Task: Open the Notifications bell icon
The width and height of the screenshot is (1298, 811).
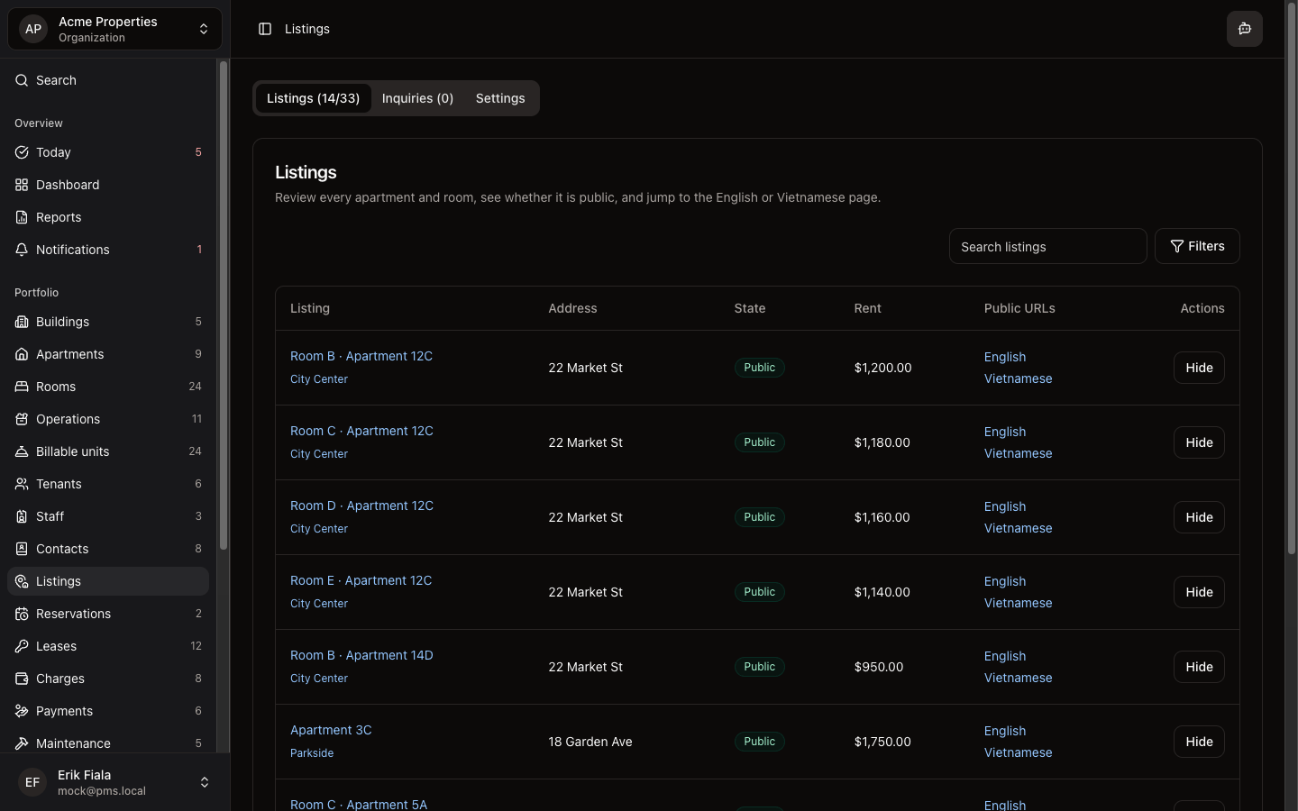Action: pos(21,250)
